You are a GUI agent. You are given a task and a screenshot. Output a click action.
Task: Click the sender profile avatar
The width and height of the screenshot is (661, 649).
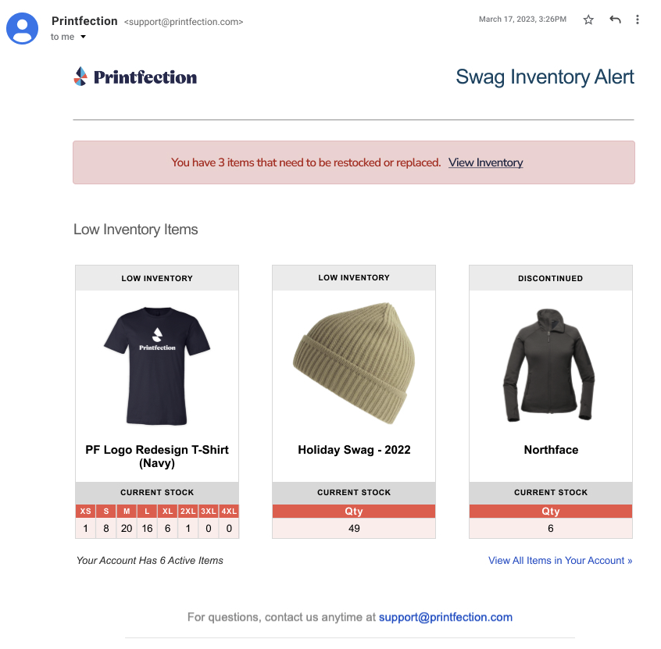[x=23, y=27]
